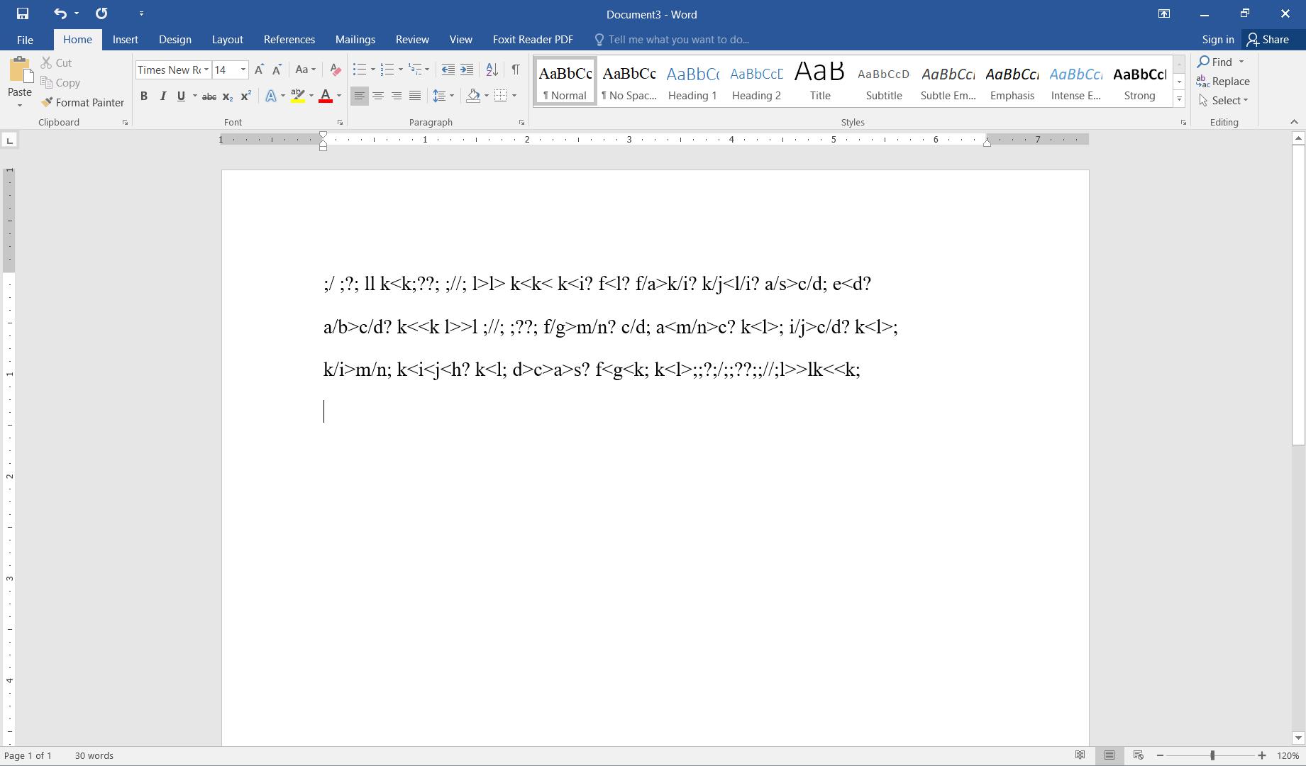Click Clear All Formatting icon
This screenshot has height=766, width=1306.
[x=336, y=70]
